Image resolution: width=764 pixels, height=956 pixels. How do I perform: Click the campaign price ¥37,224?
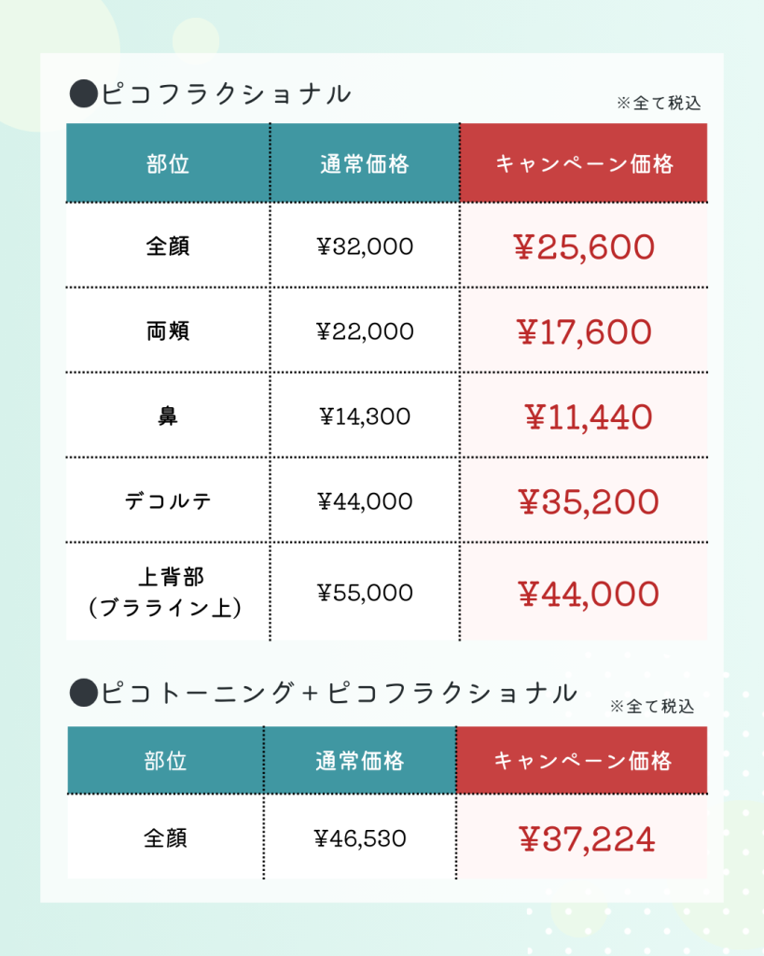pyautogui.click(x=587, y=839)
